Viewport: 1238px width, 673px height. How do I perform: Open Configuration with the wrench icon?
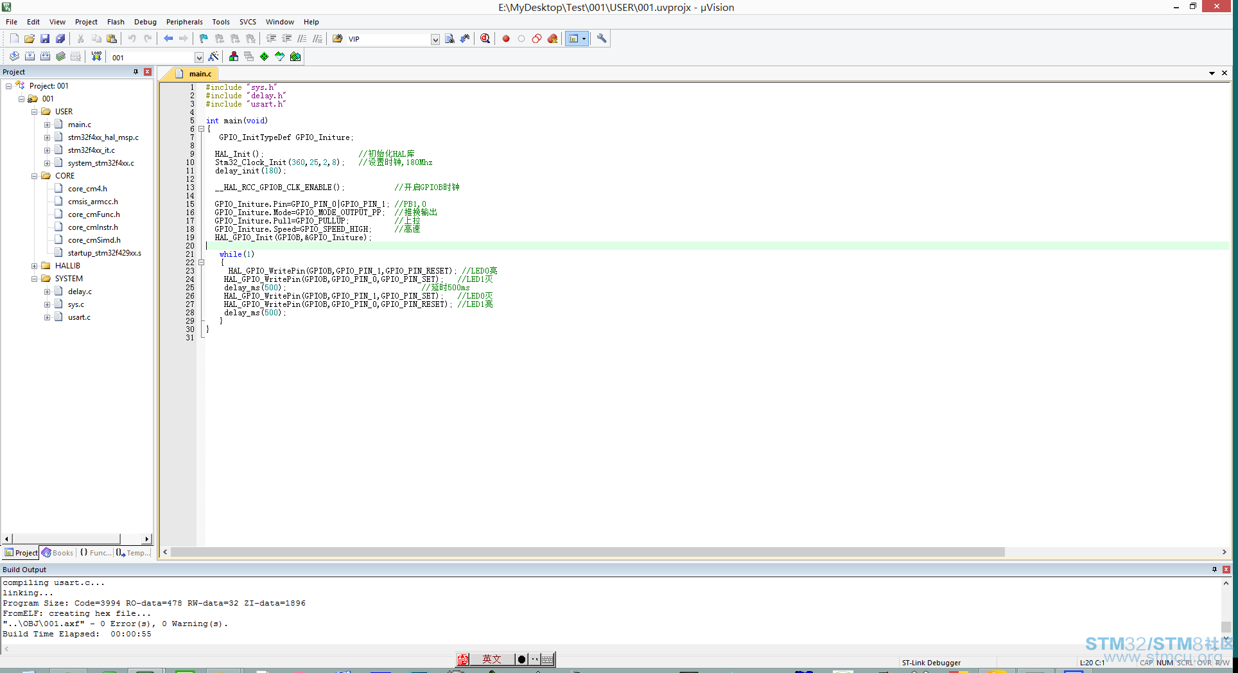point(602,39)
